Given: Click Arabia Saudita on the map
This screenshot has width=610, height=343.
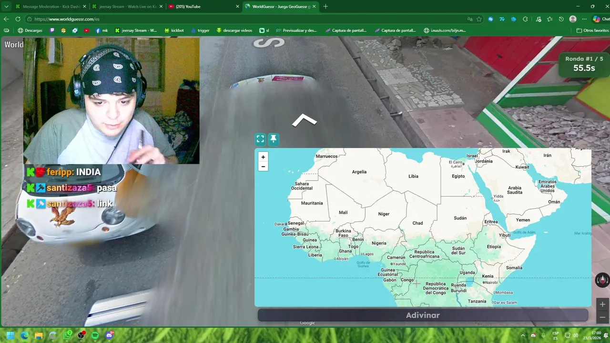Looking at the screenshot, I should coord(515,190).
